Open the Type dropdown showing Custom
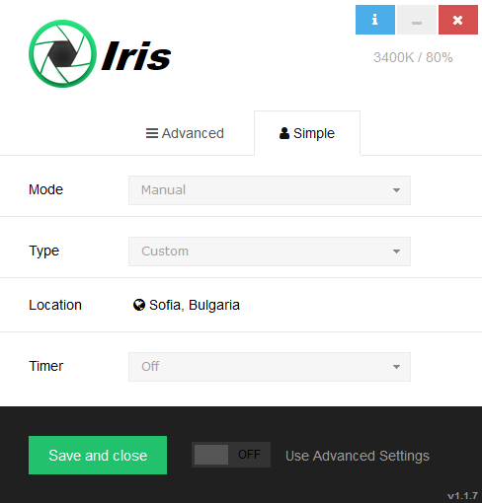This screenshot has width=482, height=503. coord(270,251)
